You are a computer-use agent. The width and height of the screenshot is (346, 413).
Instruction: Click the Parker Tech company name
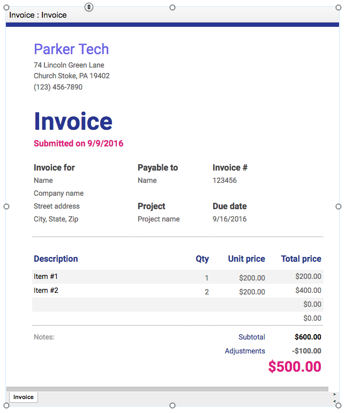71,49
